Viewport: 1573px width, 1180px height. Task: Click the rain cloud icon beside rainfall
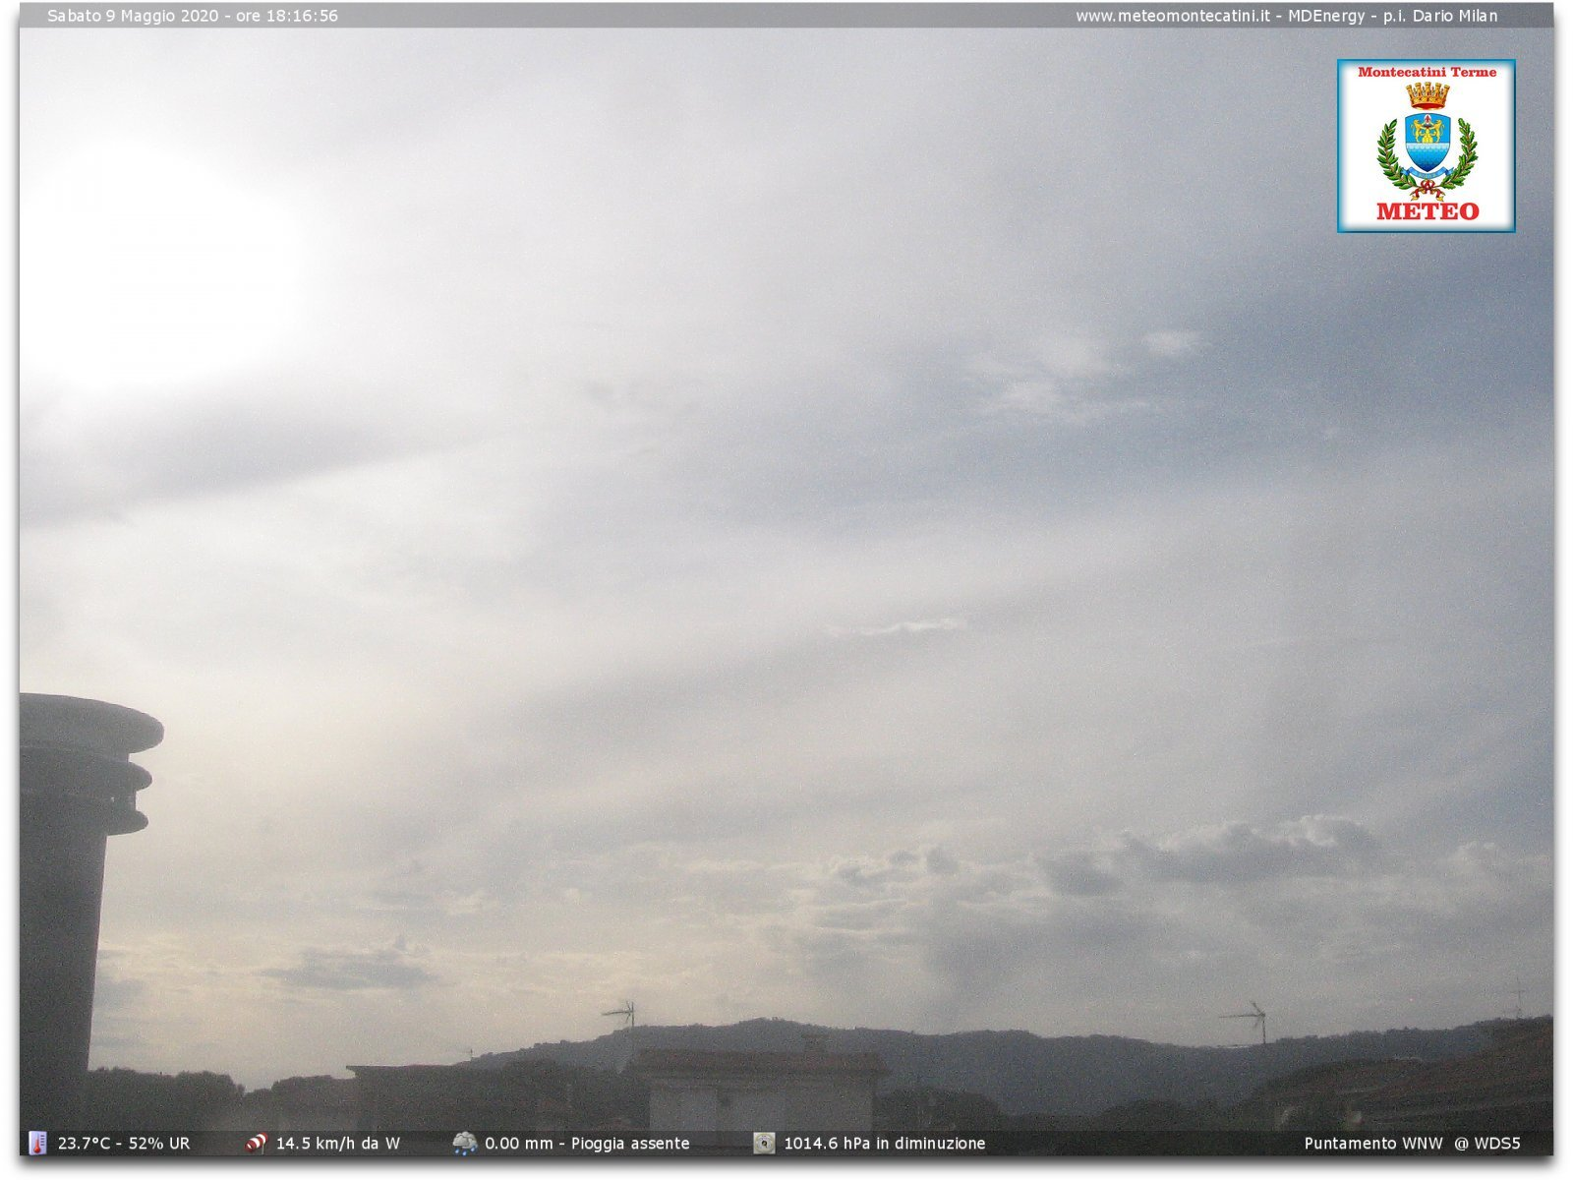tap(464, 1143)
